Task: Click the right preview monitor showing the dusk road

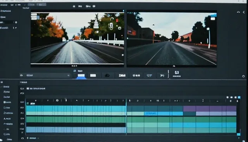Action: coord(172,39)
